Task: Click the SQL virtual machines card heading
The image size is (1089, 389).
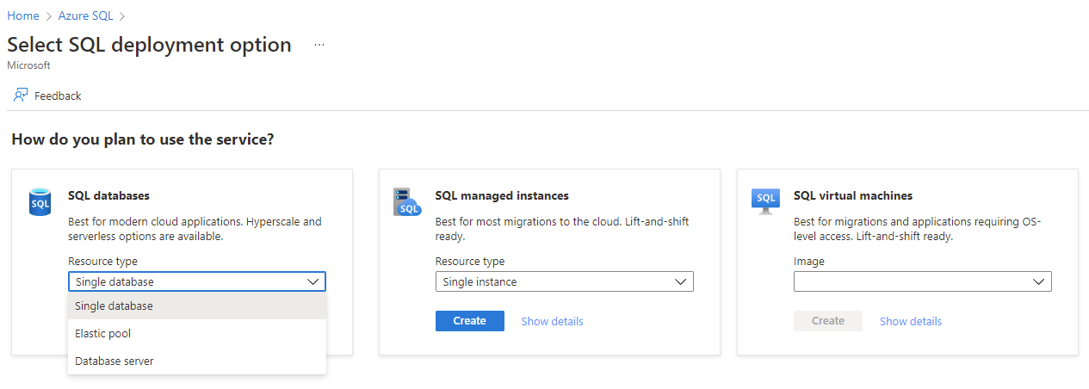Action: tap(852, 195)
